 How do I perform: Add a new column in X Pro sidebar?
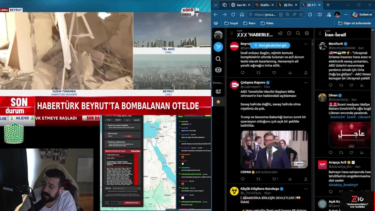pyautogui.click(x=218, y=70)
